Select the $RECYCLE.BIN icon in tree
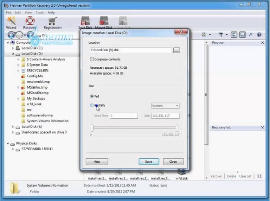 click(x=23, y=71)
